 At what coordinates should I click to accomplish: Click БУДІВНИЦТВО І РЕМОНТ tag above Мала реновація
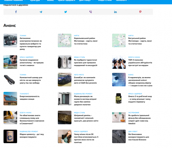[83, 94]
